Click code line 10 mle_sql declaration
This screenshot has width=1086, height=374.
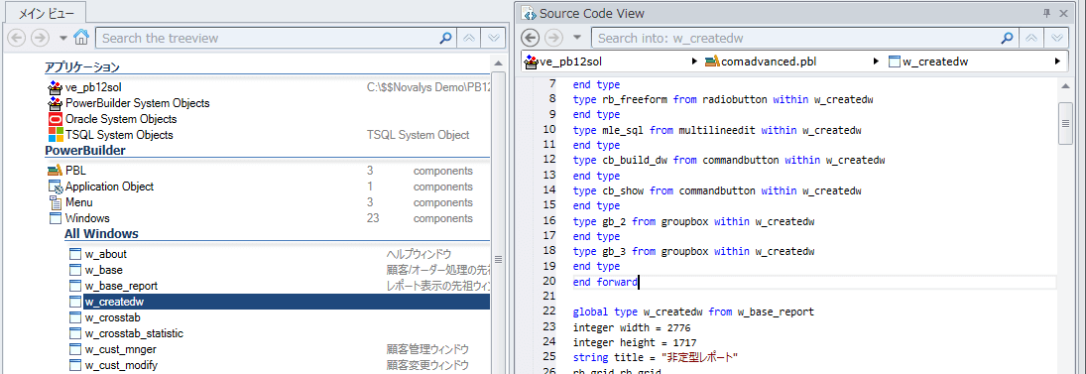pos(717,130)
